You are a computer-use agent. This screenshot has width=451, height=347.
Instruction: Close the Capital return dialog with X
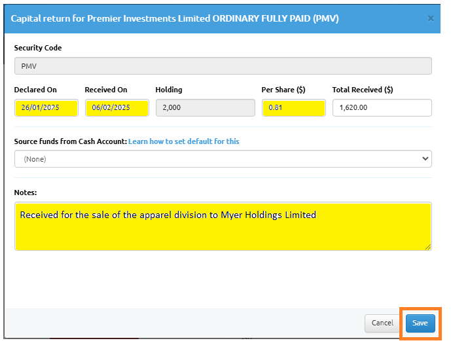pos(430,19)
